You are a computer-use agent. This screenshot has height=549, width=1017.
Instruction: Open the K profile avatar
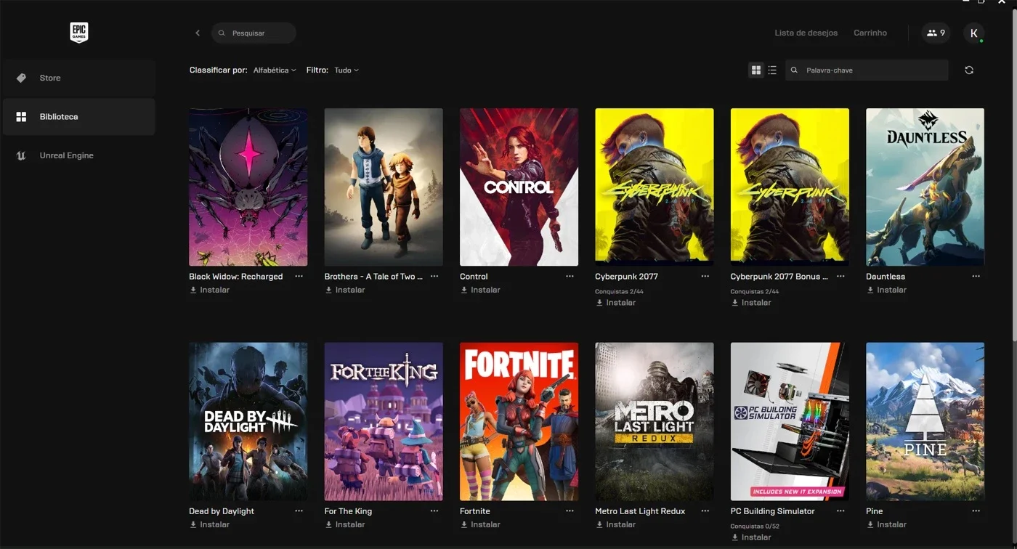[974, 33]
